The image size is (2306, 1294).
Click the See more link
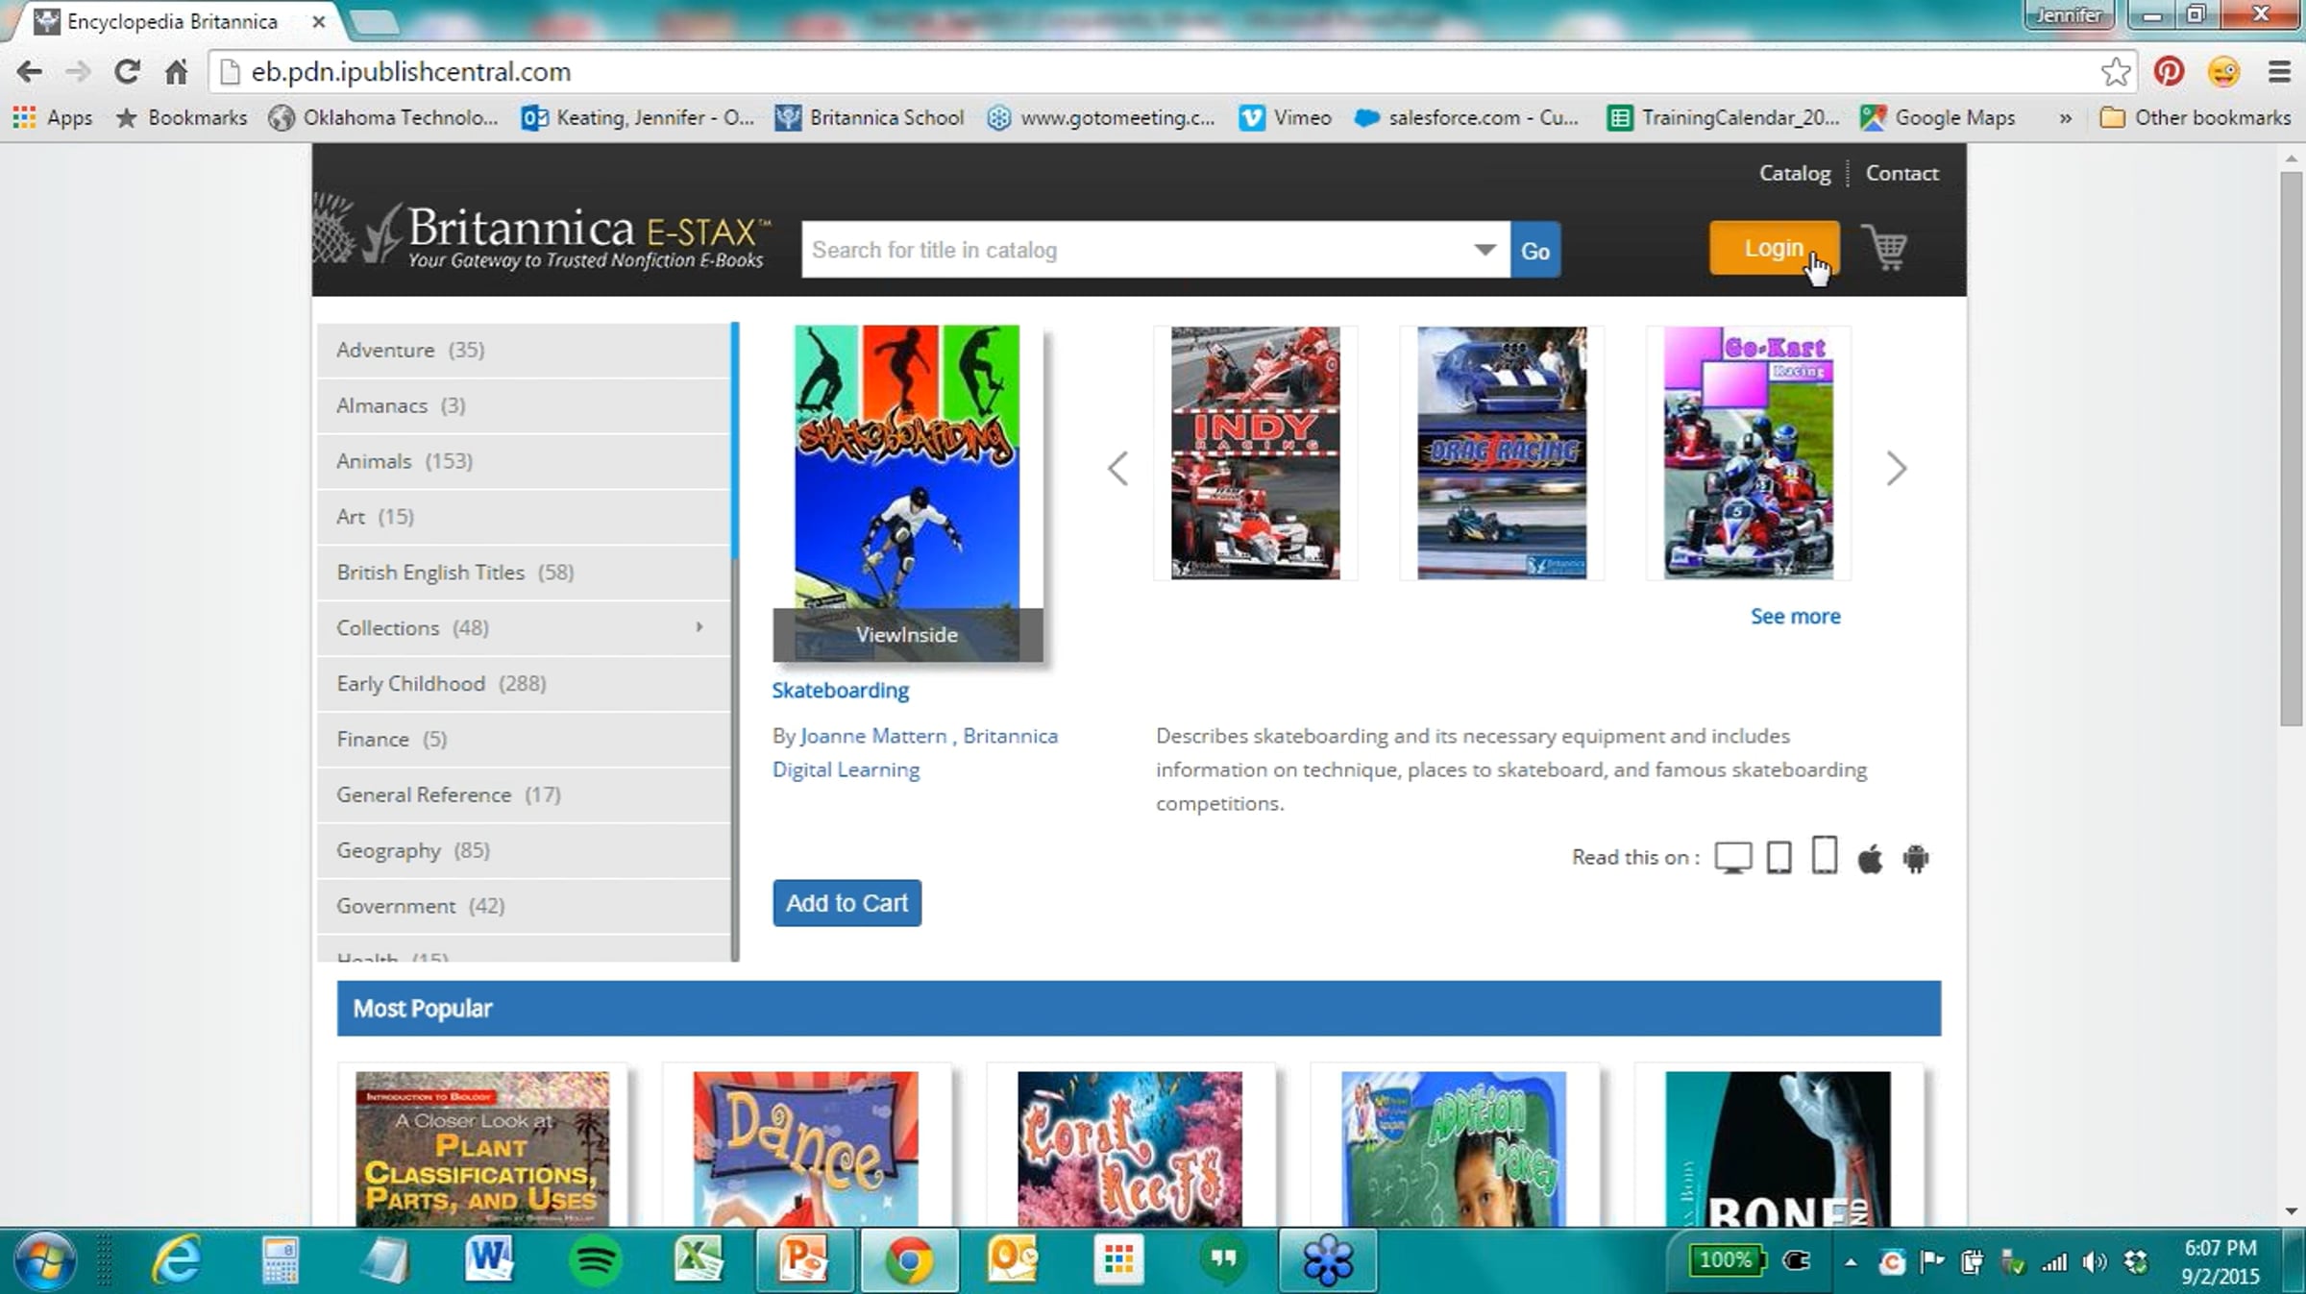(1795, 616)
